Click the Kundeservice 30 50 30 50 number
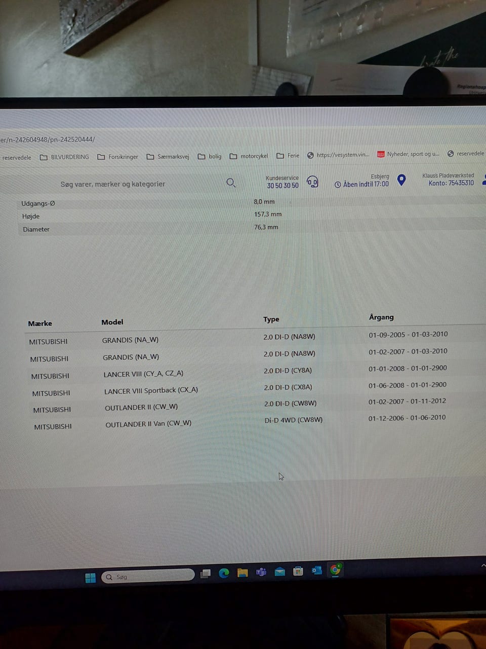 (283, 186)
